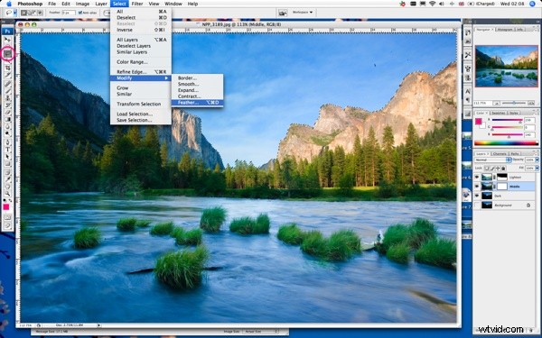This screenshot has height=338, width=542.
Task: Open the Normal blend mode dropdown
Action: click(x=493, y=160)
